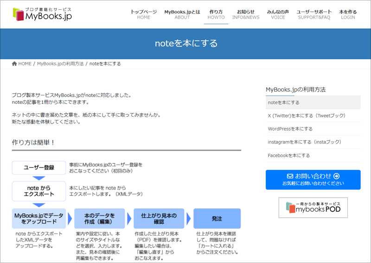Select noteを本にする in sidebar

point(313,102)
